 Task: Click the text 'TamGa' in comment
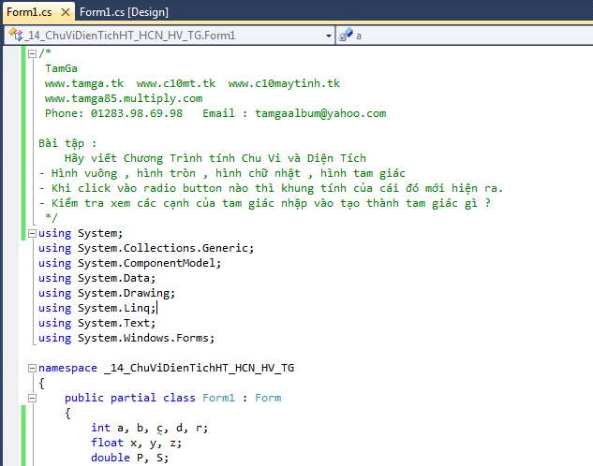(61, 68)
